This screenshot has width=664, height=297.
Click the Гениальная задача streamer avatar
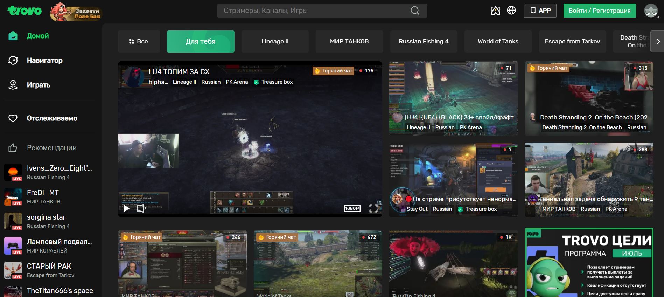tap(532, 199)
